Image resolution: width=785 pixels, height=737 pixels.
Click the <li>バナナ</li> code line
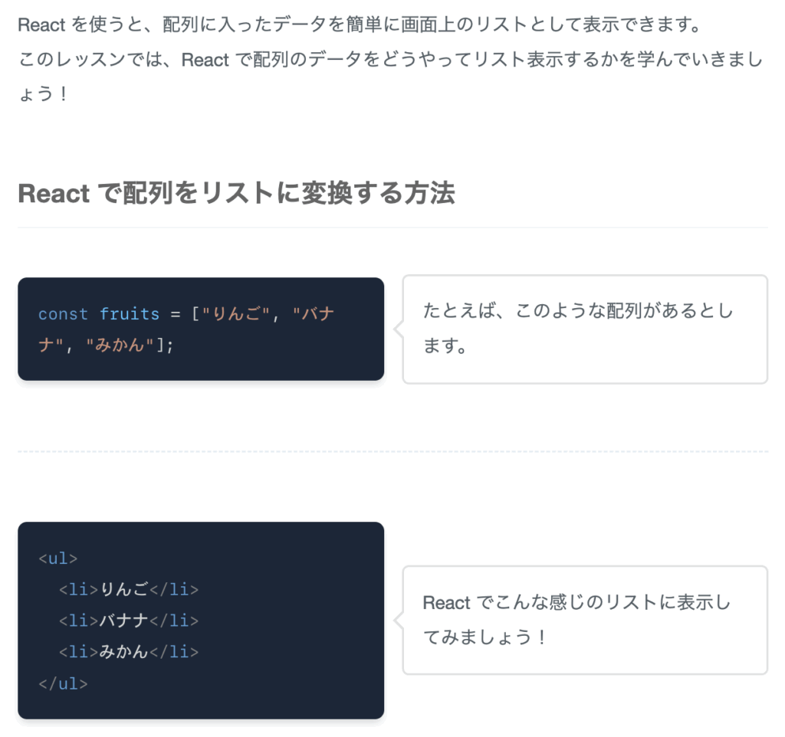(129, 621)
